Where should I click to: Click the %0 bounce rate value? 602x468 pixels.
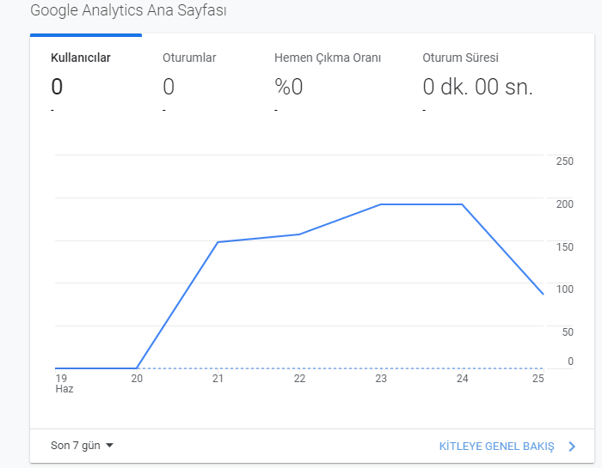pyautogui.click(x=289, y=87)
